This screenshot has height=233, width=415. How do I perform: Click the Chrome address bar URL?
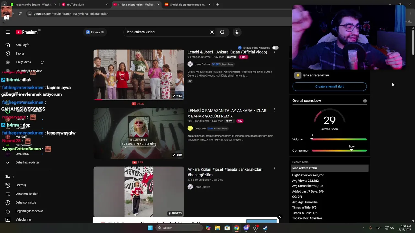[x=71, y=14]
